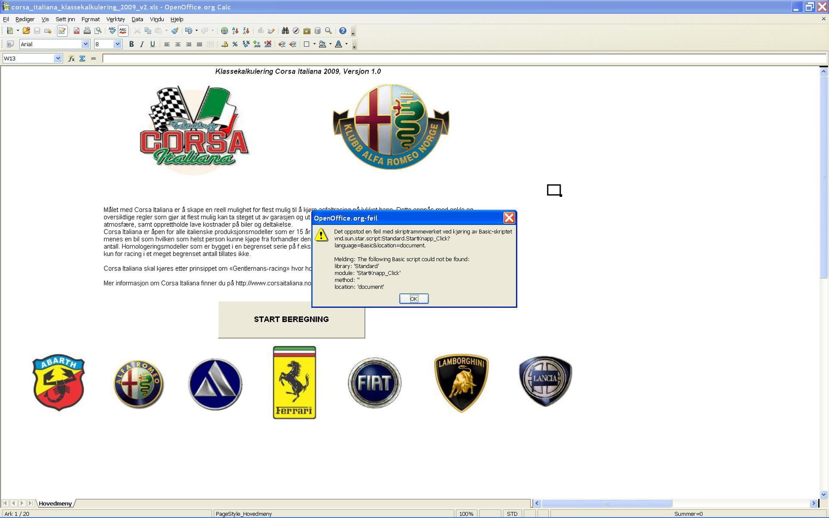Select the Hovedmeny sheet tab

(x=55, y=503)
